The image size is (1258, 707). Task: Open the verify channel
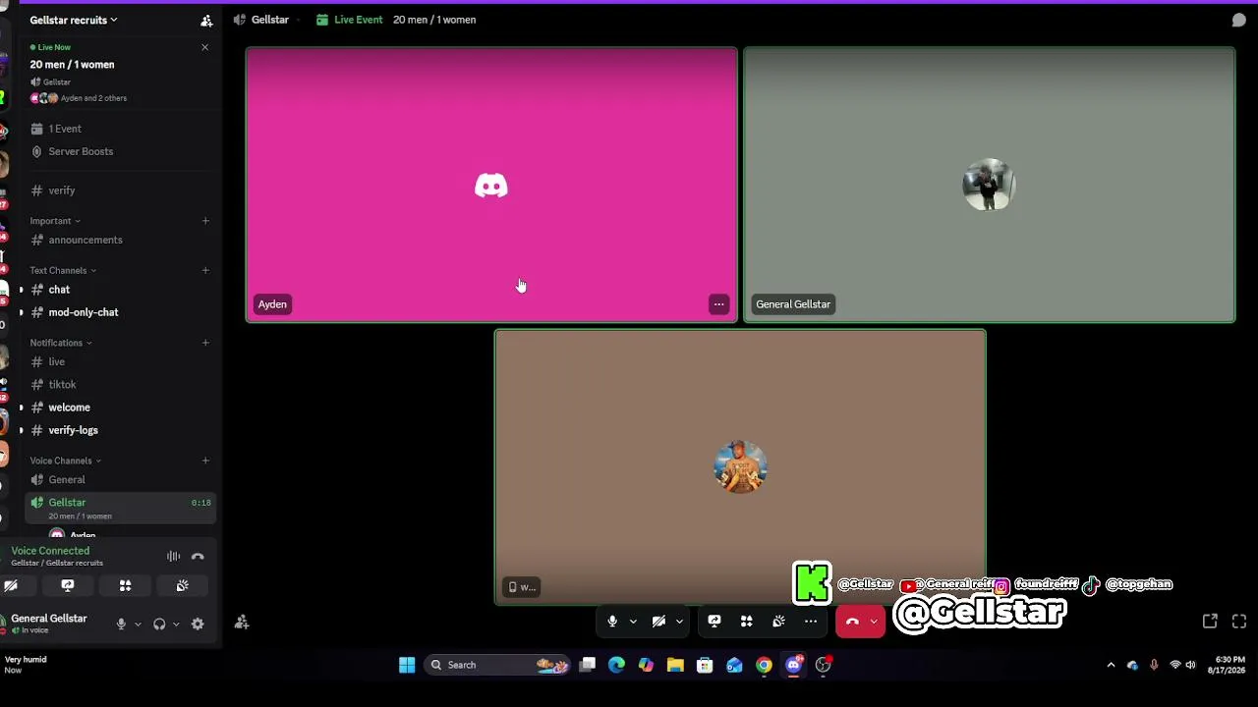tap(119, 190)
